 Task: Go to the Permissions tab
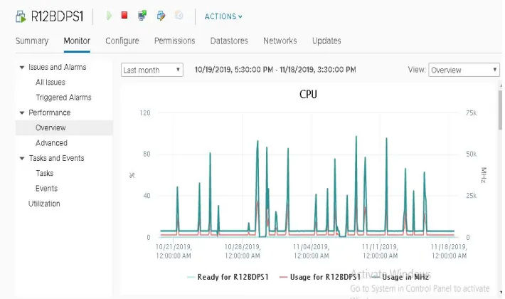click(174, 41)
